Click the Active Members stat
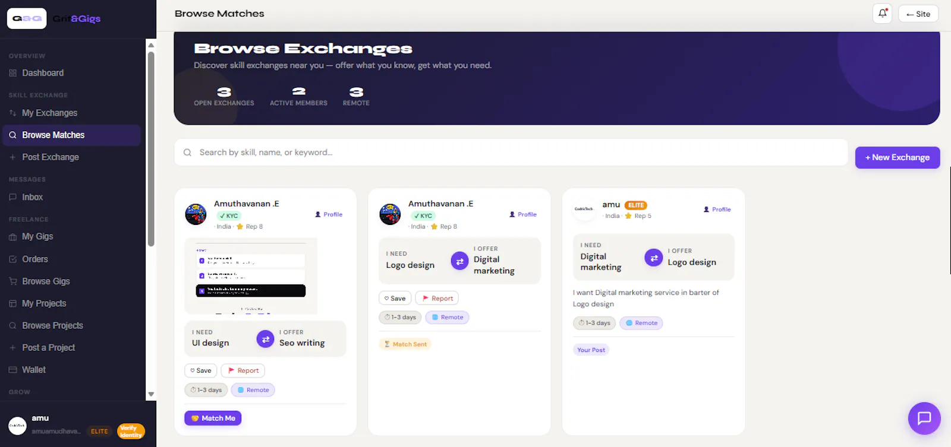The height and width of the screenshot is (447, 951). [298, 96]
